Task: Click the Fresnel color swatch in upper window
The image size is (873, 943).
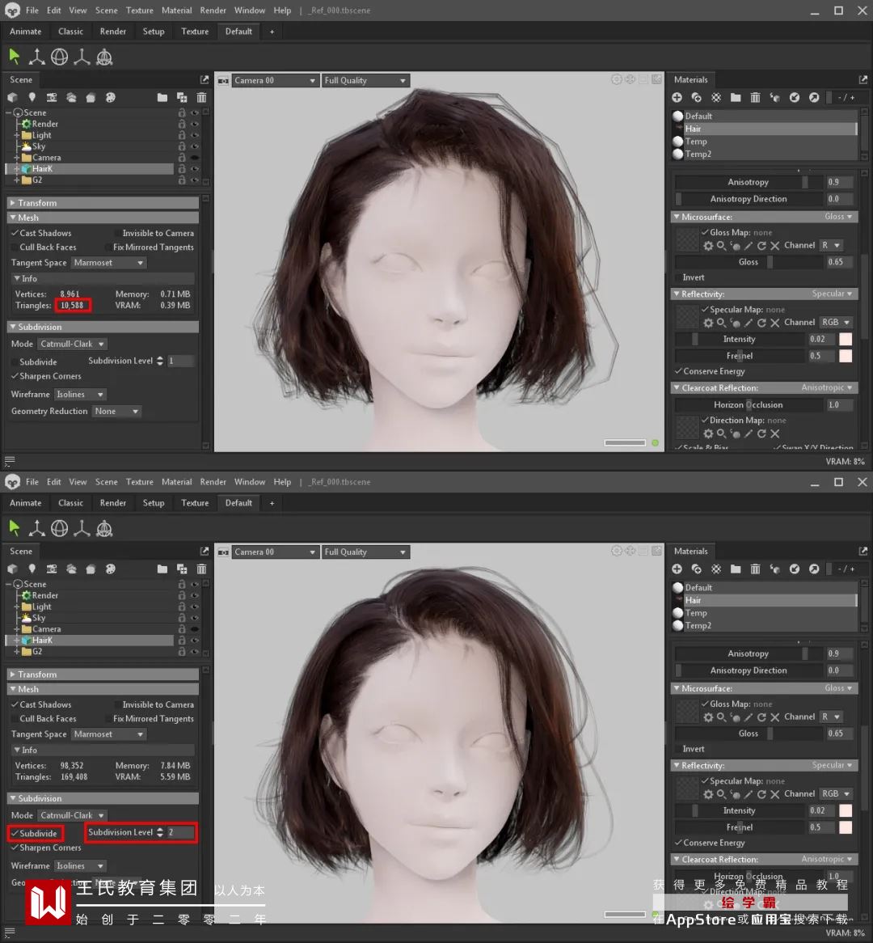Action: point(846,356)
